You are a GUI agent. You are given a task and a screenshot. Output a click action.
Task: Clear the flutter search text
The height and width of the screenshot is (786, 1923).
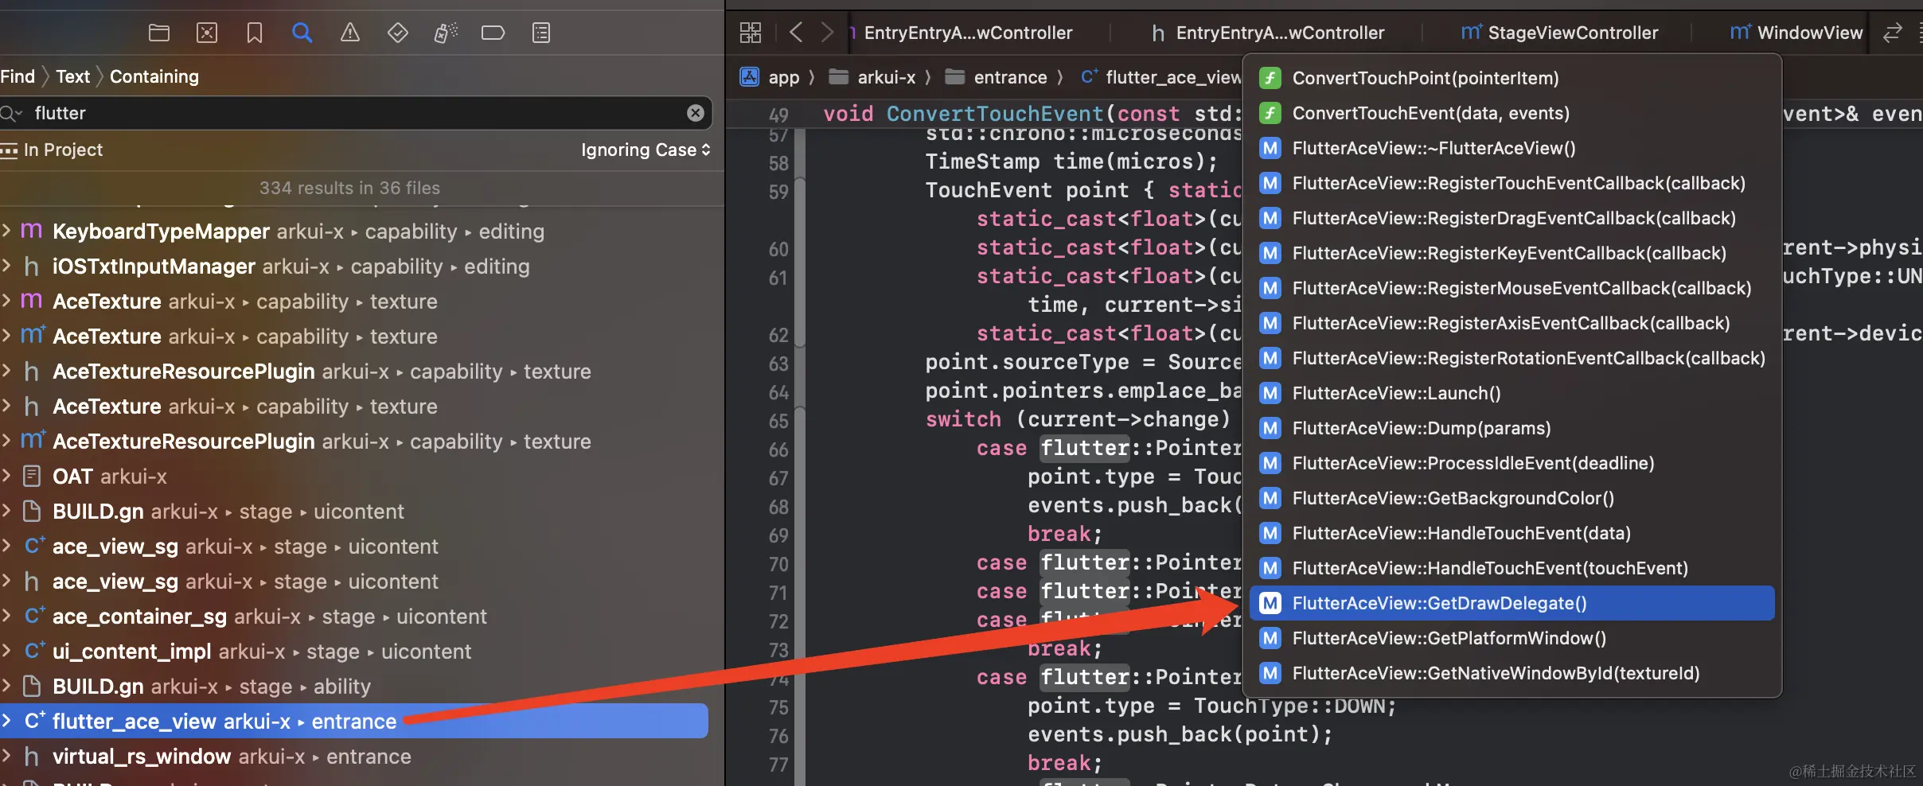point(696,113)
